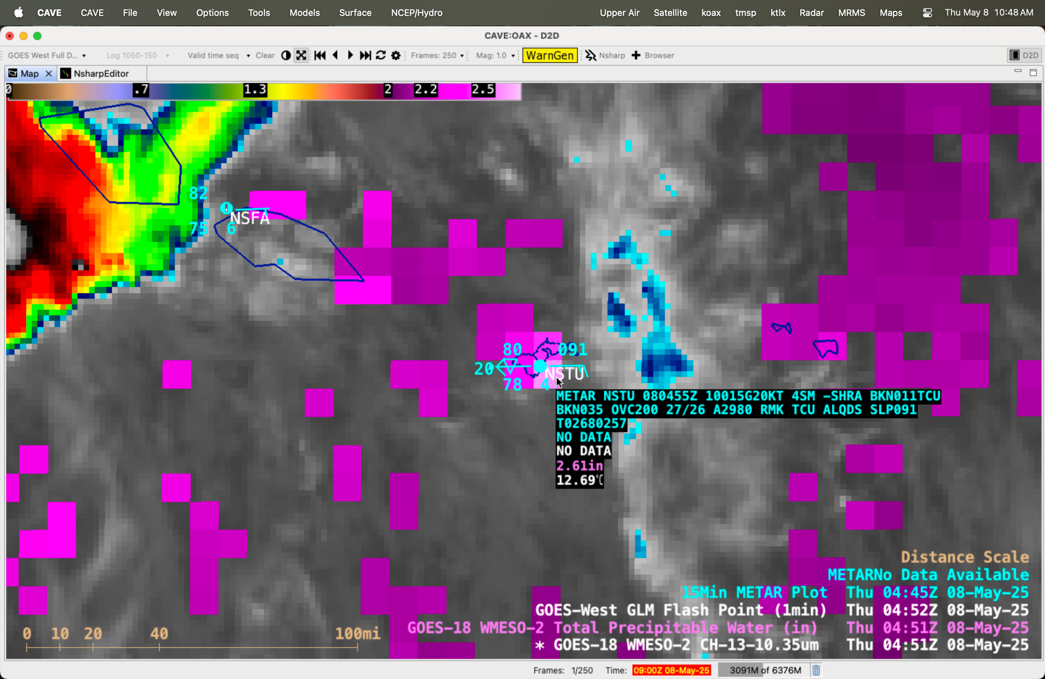The image size is (1045, 679).
Task: Open the Tools menu
Action: coord(259,13)
